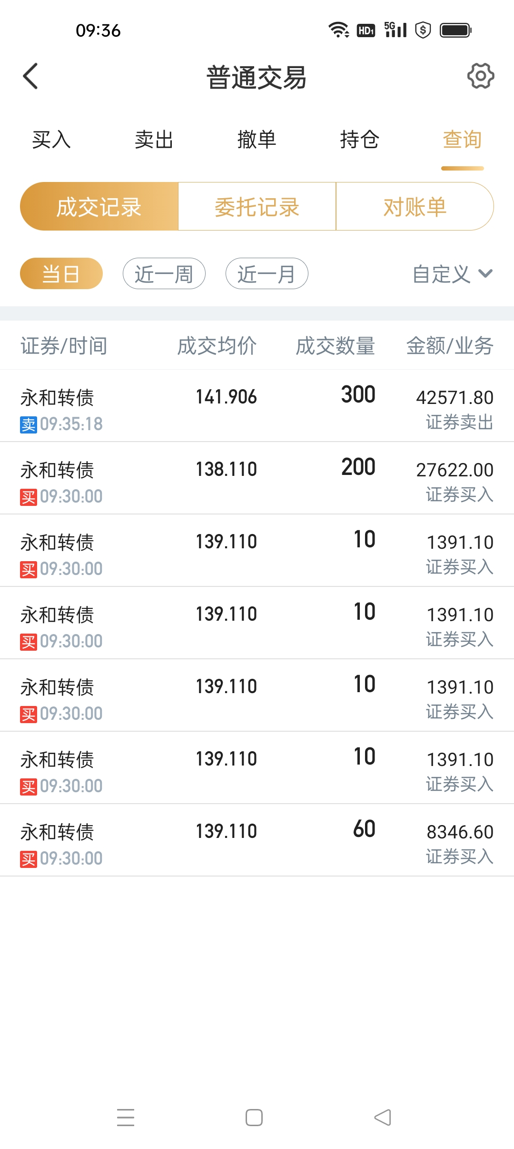This screenshot has width=514, height=1149.
Task: Switch to the 买入 tab
Action: [x=51, y=140]
